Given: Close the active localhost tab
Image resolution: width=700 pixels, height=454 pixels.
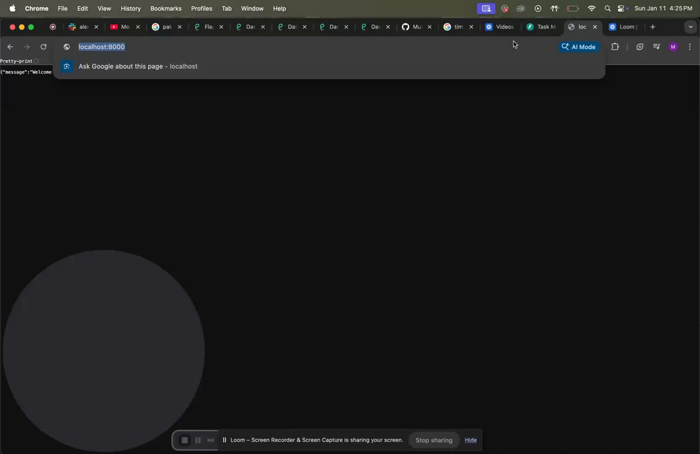Looking at the screenshot, I should 595,27.
